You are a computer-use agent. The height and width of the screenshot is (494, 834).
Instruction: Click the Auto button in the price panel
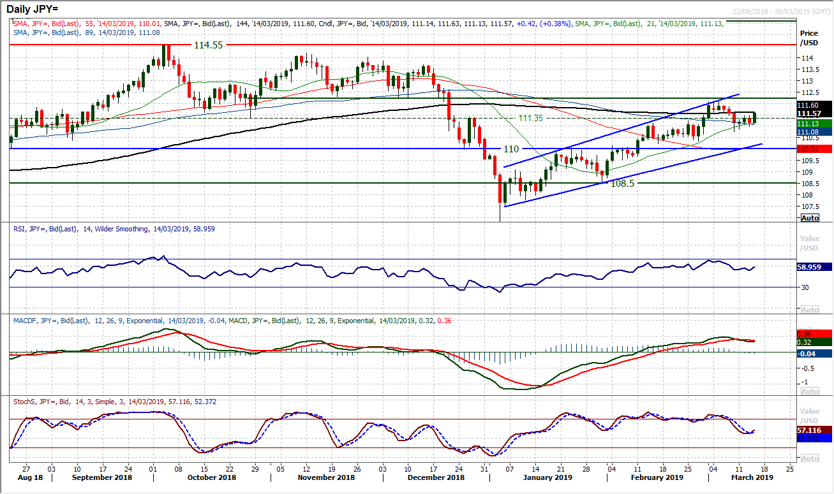tap(809, 218)
